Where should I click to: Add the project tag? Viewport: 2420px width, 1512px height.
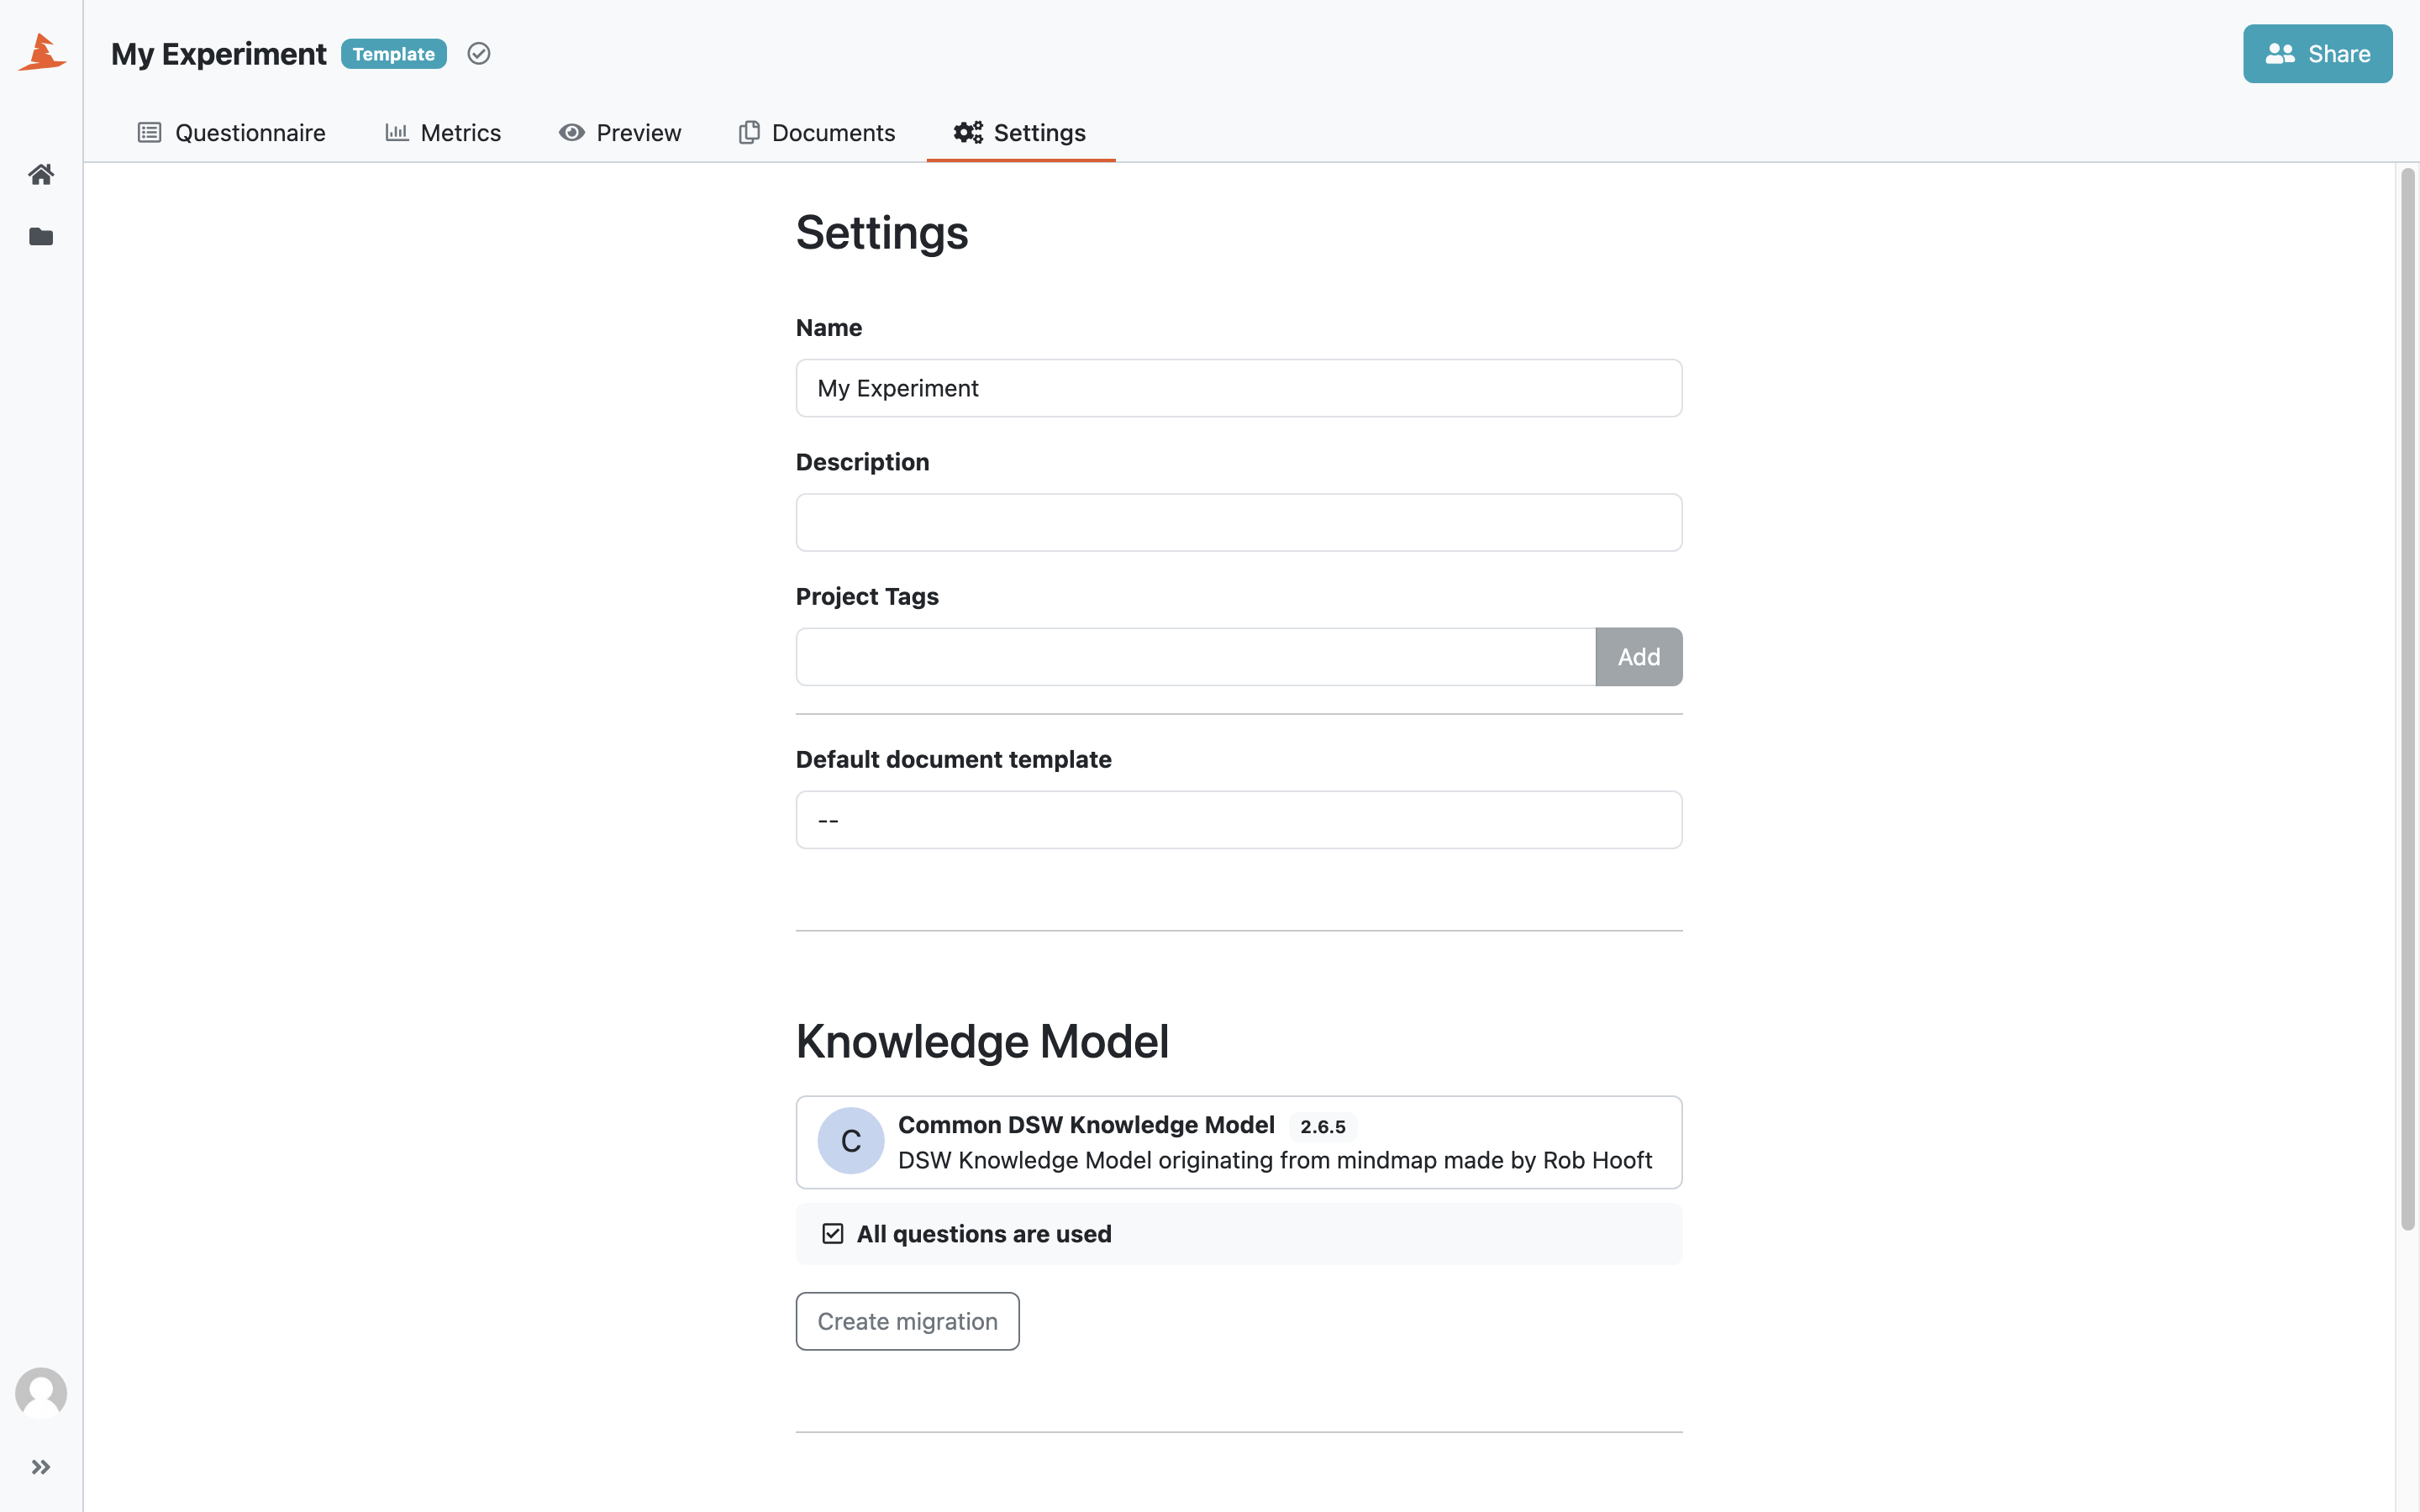1639,657
